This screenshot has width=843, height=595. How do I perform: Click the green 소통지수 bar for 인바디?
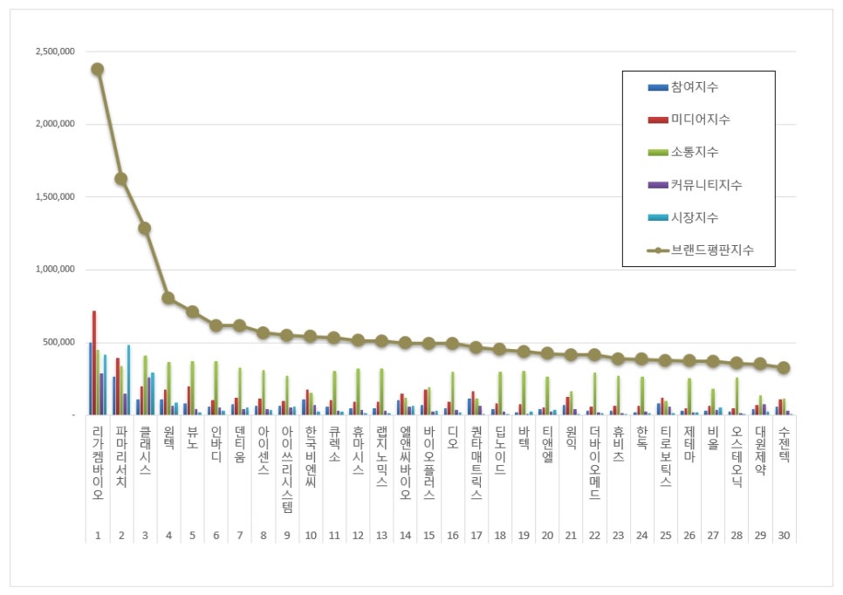[216, 387]
